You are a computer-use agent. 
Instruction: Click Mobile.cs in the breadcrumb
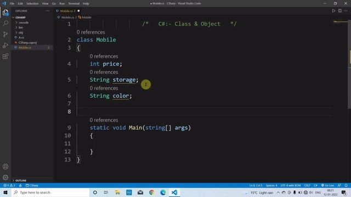tap(67, 17)
